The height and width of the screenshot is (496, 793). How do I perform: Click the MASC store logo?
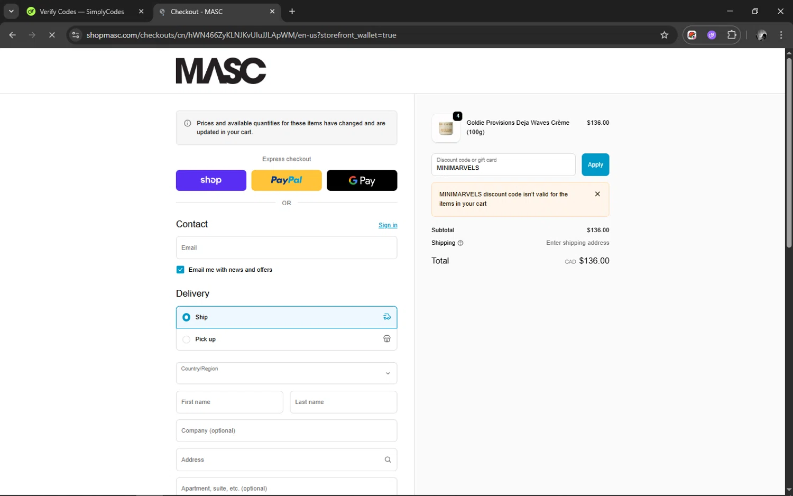tap(221, 71)
